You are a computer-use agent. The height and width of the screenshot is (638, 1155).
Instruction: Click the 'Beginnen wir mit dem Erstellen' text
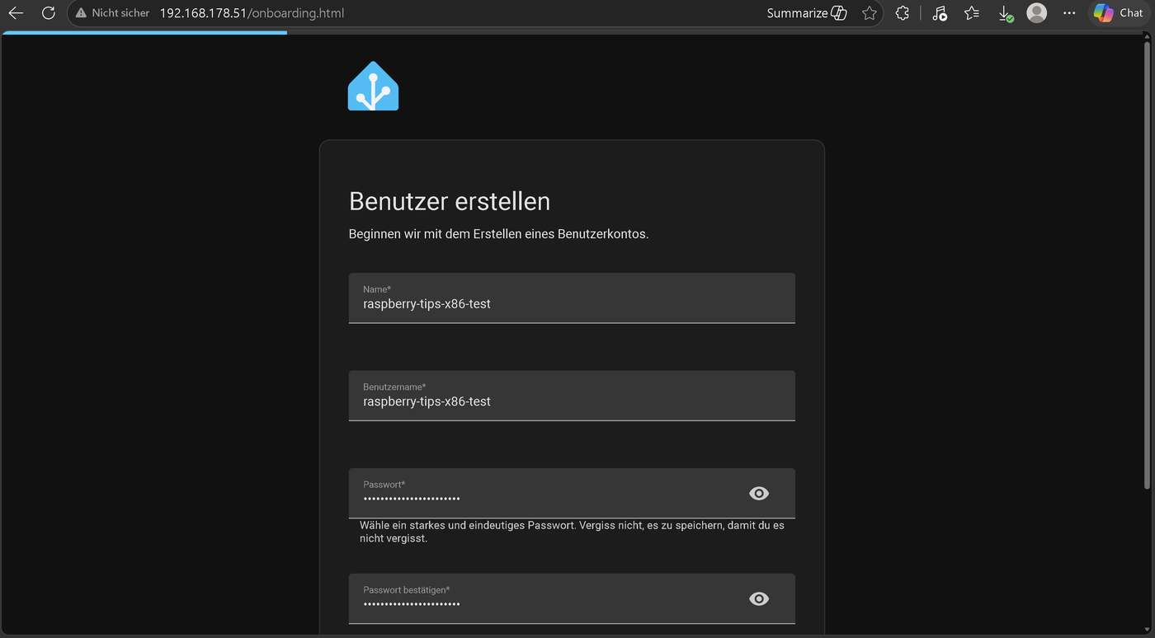point(499,234)
